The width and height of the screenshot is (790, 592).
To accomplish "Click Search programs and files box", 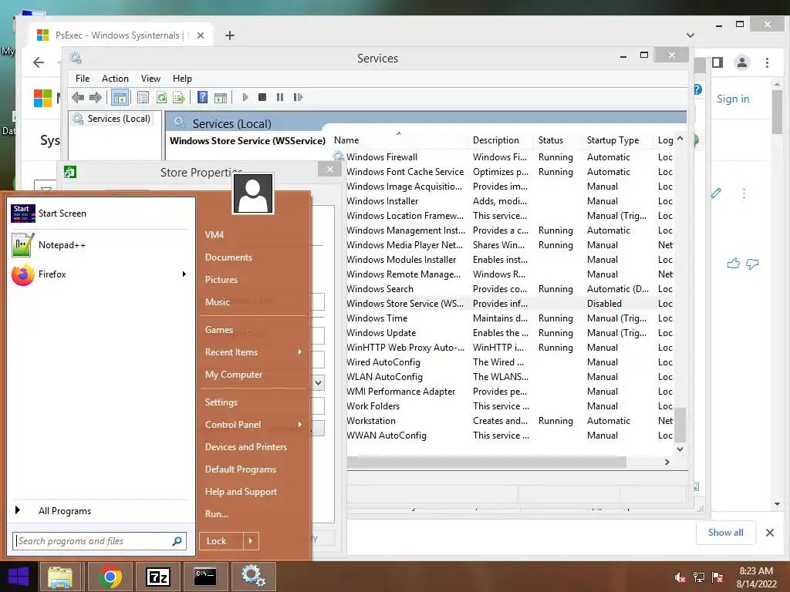I will click(x=100, y=541).
